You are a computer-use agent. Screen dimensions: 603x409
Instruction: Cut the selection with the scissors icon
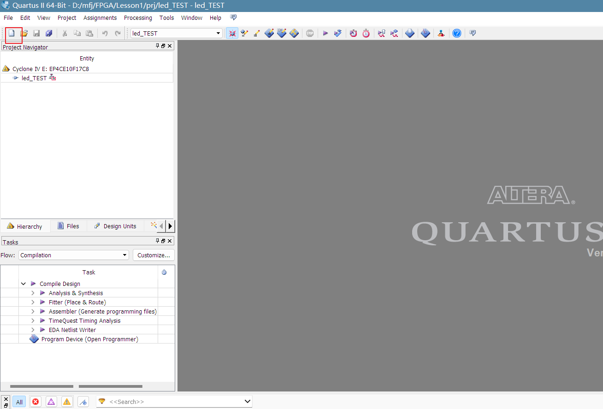pyautogui.click(x=65, y=33)
